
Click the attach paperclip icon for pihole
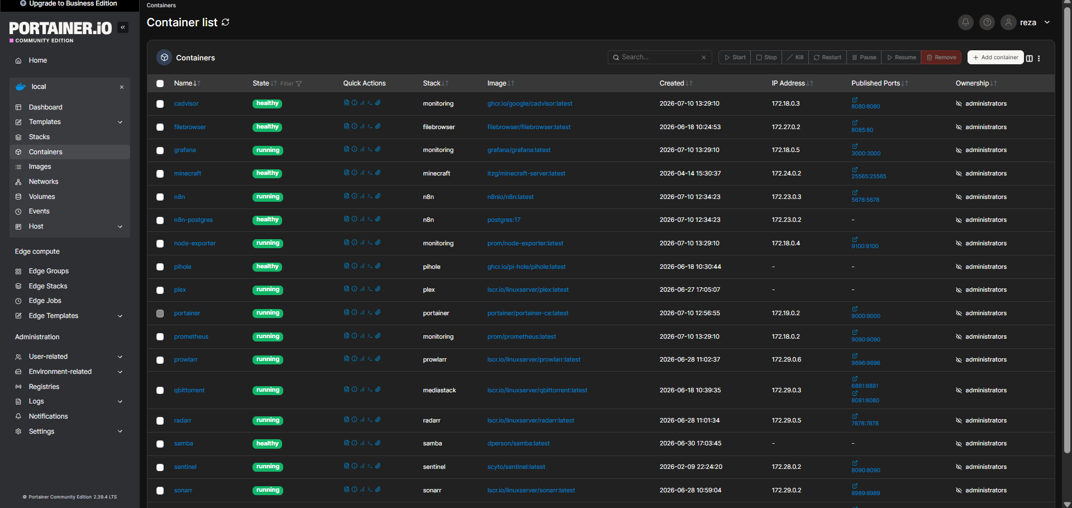click(x=378, y=266)
